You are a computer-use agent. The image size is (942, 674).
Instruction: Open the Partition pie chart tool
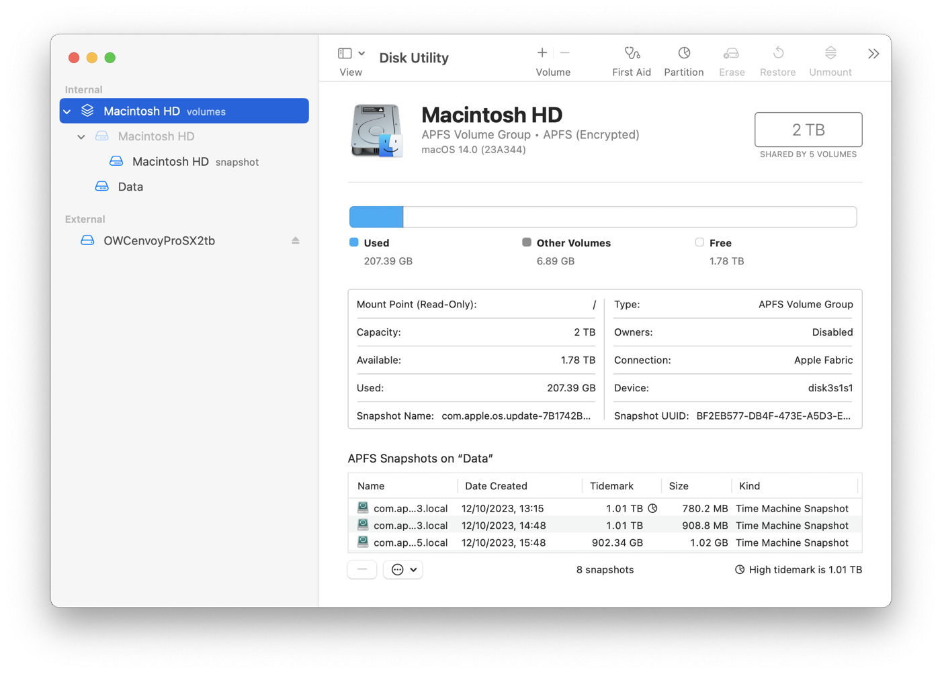[683, 54]
